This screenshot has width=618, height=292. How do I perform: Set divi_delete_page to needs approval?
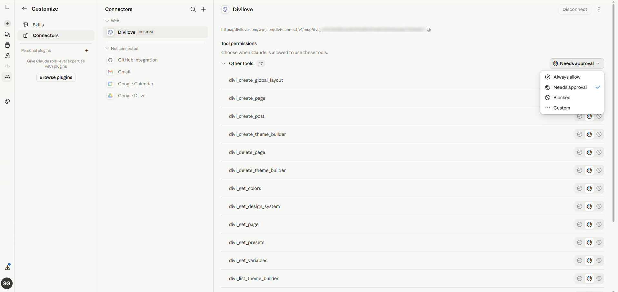point(589,152)
